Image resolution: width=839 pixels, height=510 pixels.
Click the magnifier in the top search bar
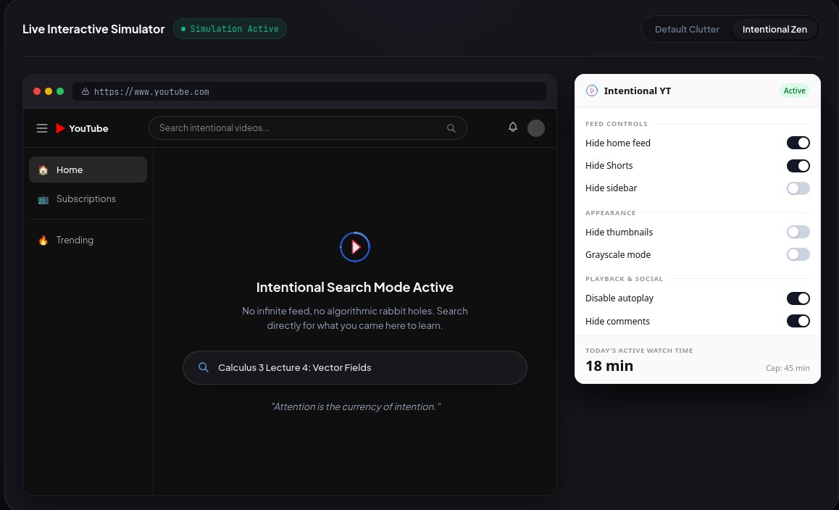451,128
